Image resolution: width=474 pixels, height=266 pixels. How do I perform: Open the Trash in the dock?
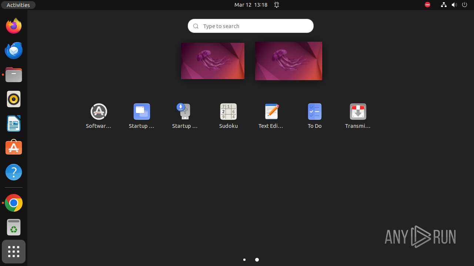(x=14, y=227)
